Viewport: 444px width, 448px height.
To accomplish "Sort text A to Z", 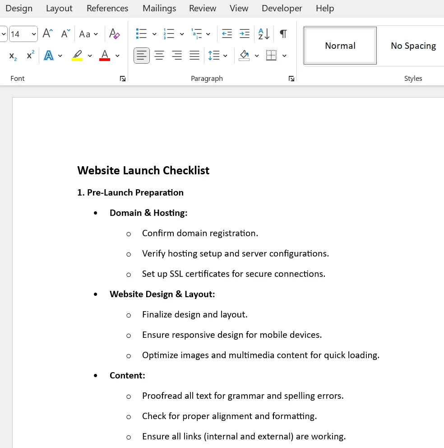I will (x=264, y=34).
